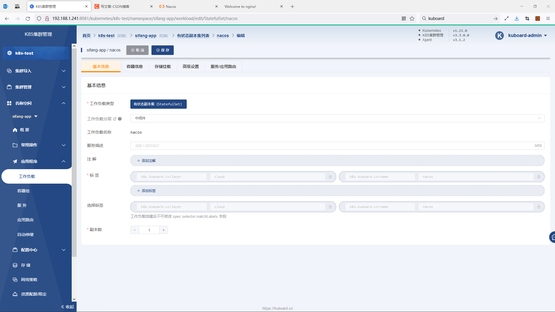
Task: Open the browser hamburger menu
Action: [548, 19]
